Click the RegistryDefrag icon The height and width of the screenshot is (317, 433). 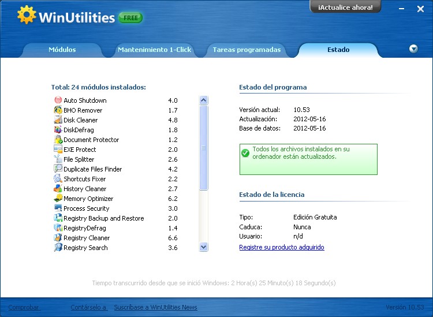(x=58, y=228)
